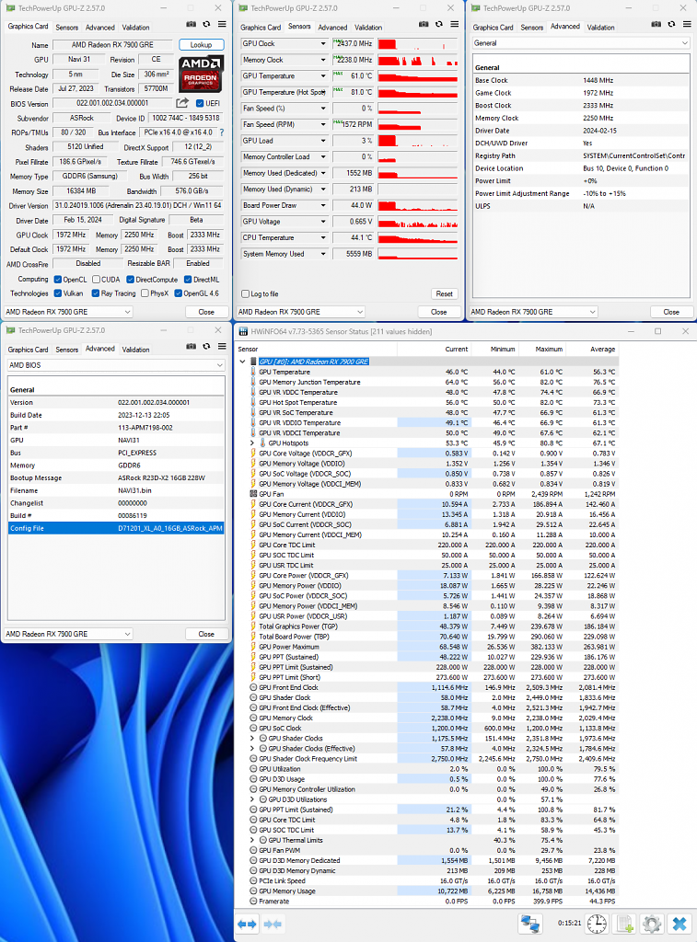Click camera icon in AMD BIOS window

tap(191, 347)
